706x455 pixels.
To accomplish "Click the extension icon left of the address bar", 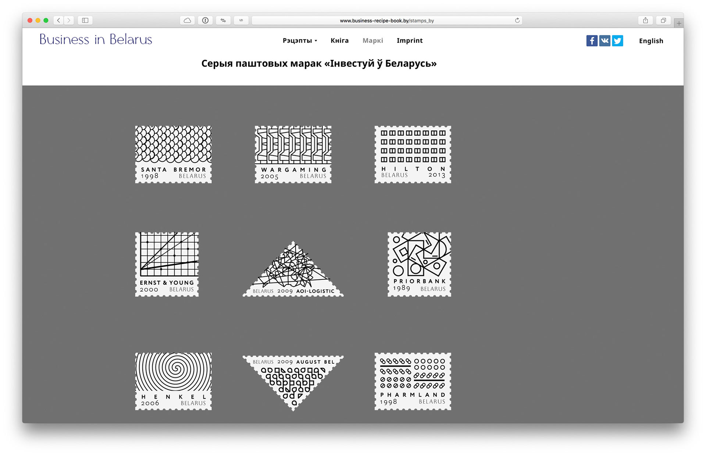I will (241, 20).
